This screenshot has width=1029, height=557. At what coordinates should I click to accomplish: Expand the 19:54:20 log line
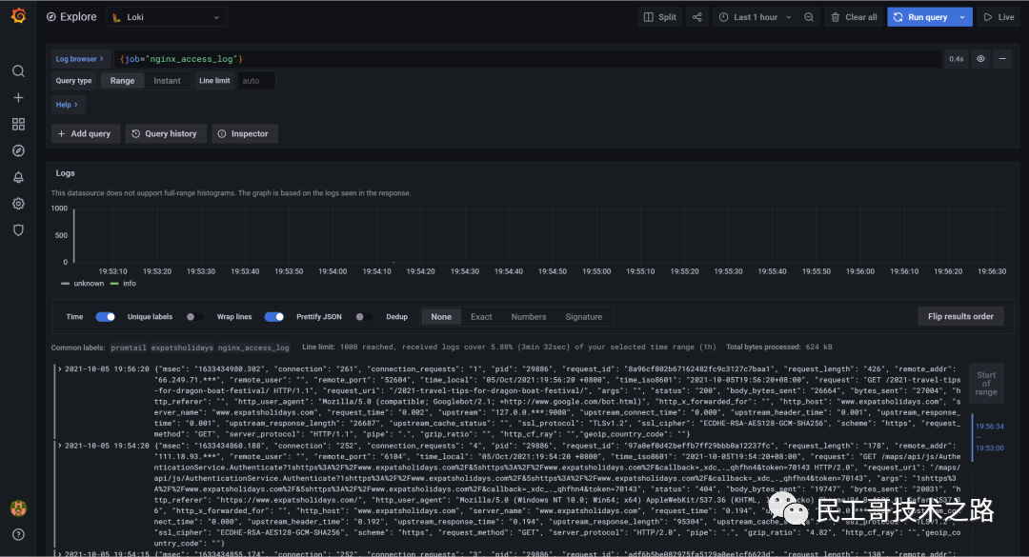pyautogui.click(x=60, y=446)
